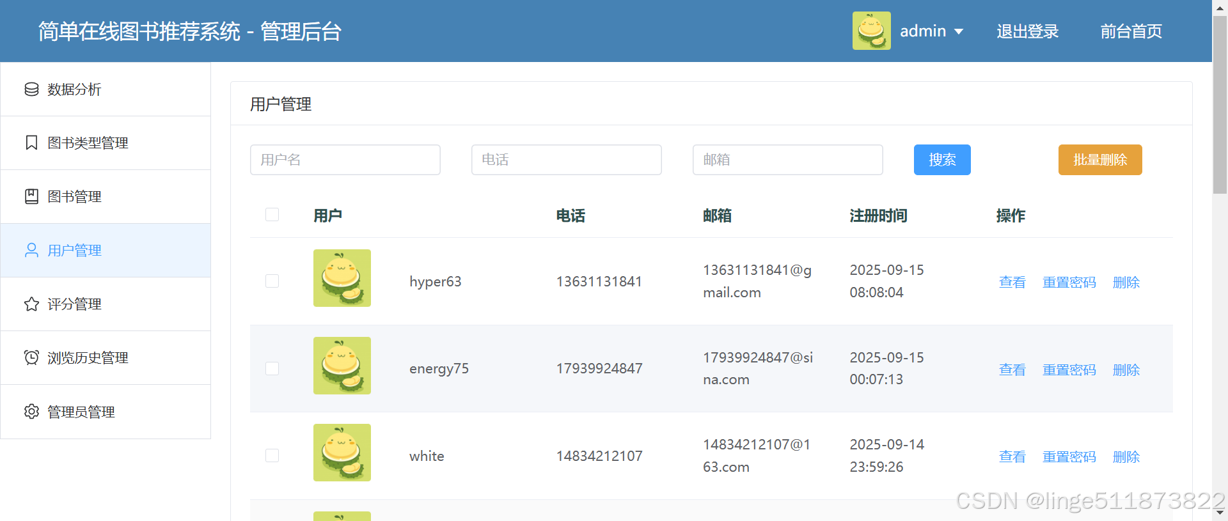Open energy75's avatar image
1228x521 pixels.
(342, 366)
